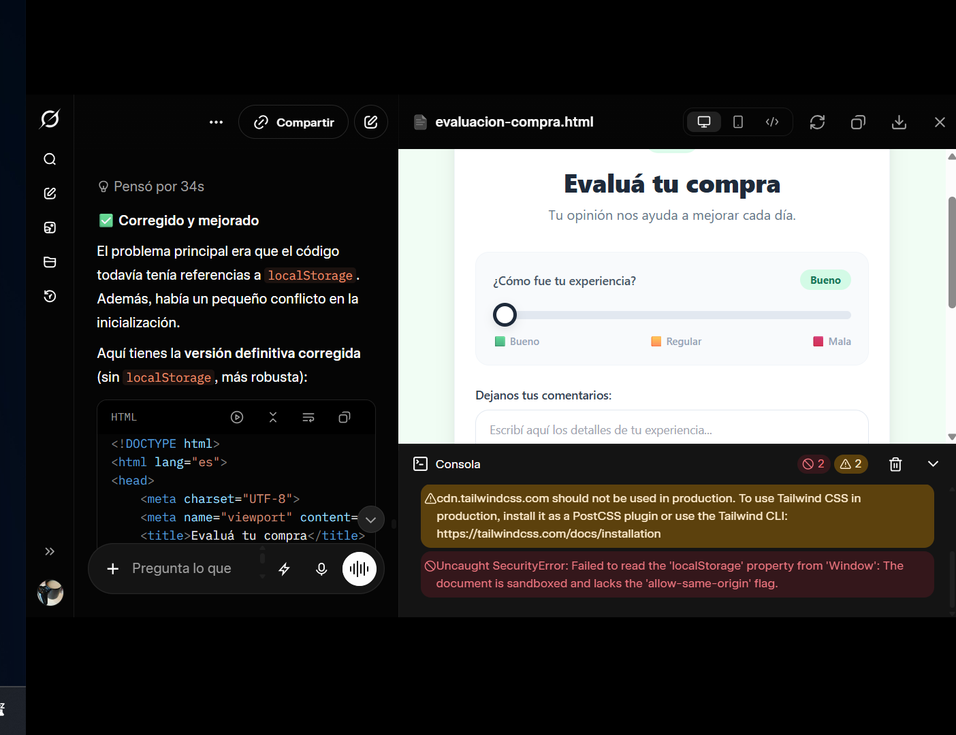Click the Consola terminal icon
This screenshot has width=956, height=735.
[x=421, y=464]
